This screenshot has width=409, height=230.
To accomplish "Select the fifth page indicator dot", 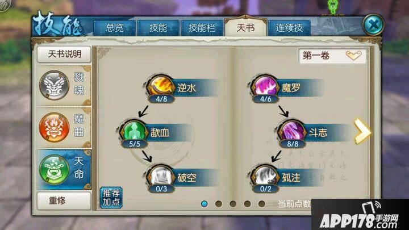I will [262, 204].
